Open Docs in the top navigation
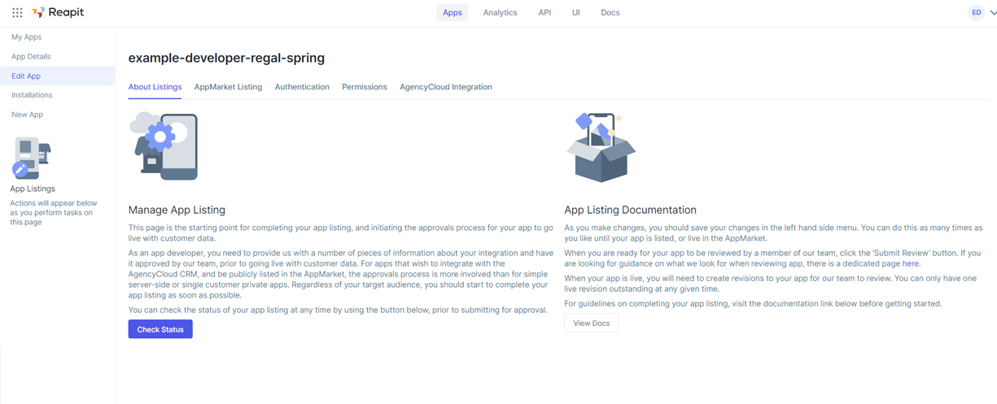Screen dimensions: 997x404 point(610,13)
